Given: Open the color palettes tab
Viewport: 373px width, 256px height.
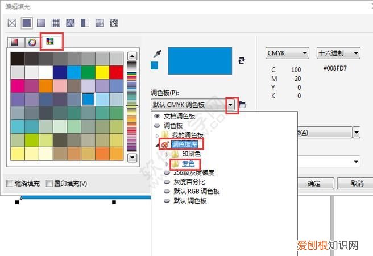Looking at the screenshot, I should 50,42.
